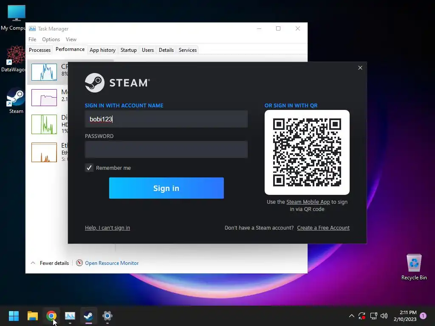Select the CPU usage graph thumbnail
The width and height of the screenshot is (435, 326).
pos(44,72)
